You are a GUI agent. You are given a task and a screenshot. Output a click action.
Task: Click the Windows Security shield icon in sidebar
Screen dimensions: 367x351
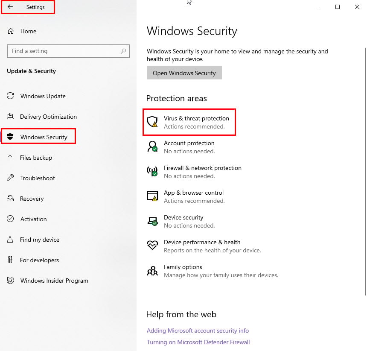coord(10,137)
